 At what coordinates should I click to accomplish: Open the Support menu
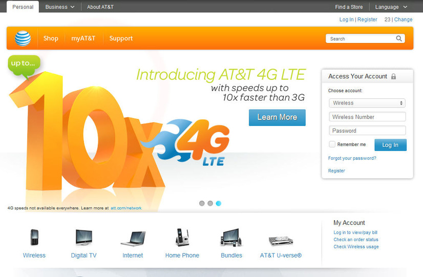[x=121, y=38]
